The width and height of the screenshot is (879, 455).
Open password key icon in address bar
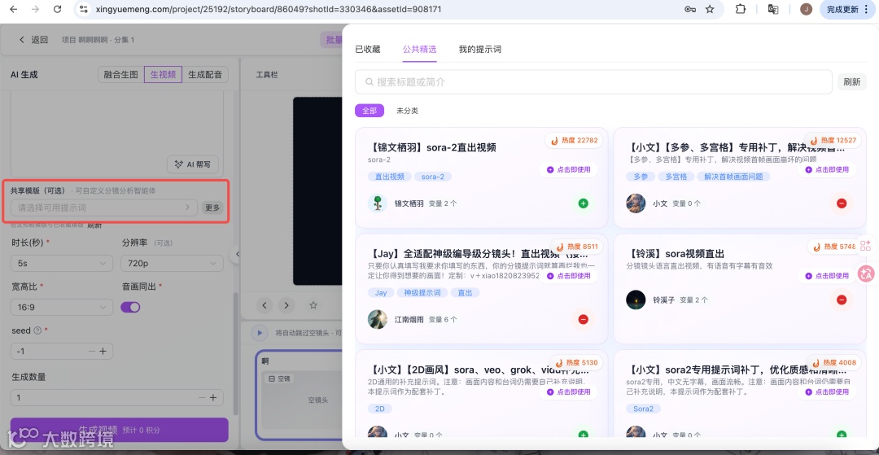690,9
